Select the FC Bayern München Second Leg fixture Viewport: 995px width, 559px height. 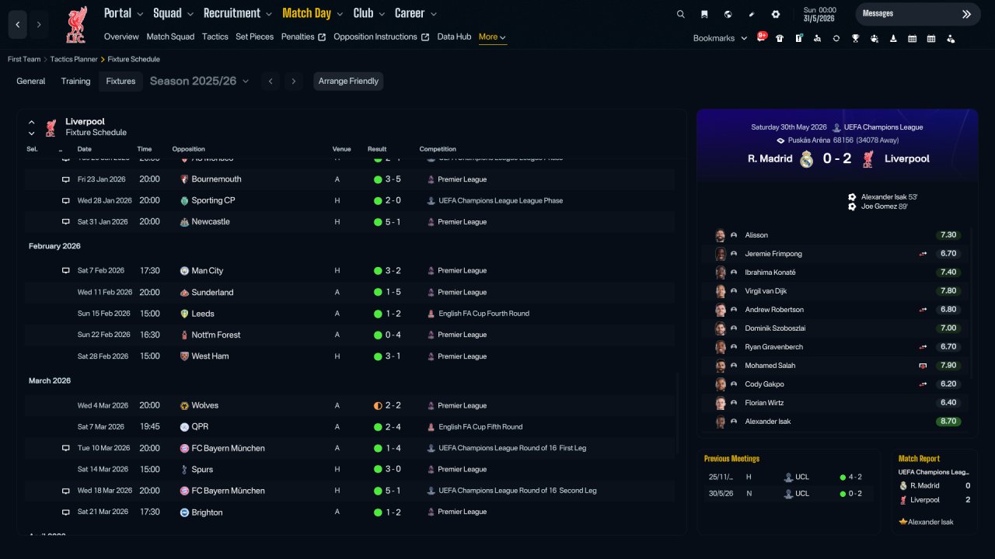(x=350, y=491)
